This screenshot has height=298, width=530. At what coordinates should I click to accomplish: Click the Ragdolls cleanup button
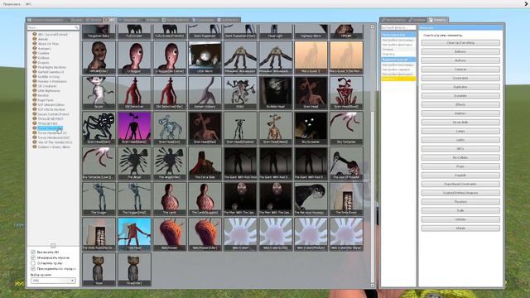460,175
